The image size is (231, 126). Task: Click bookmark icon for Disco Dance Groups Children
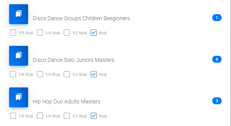18,14
